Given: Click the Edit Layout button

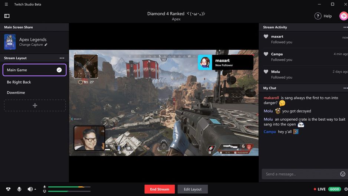Looking at the screenshot, I should coord(193,189).
